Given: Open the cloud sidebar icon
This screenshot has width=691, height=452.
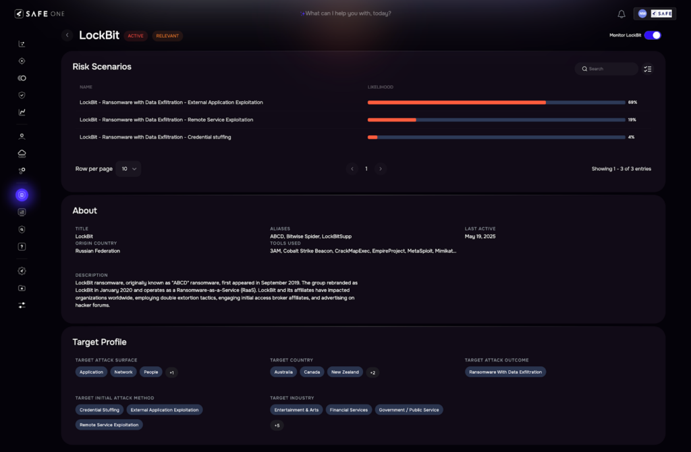Looking at the screenshot, I should pyautogui.click(x=22, y=153).
